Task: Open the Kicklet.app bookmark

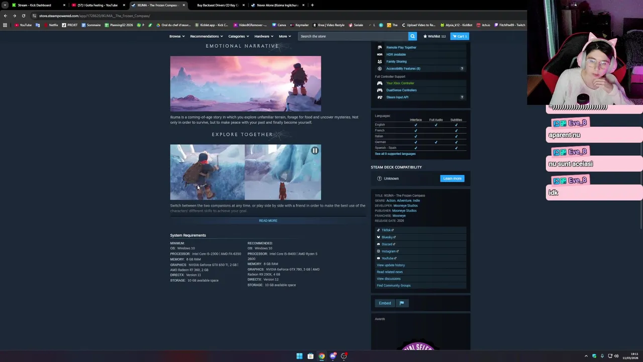Action: pos(211,25)
